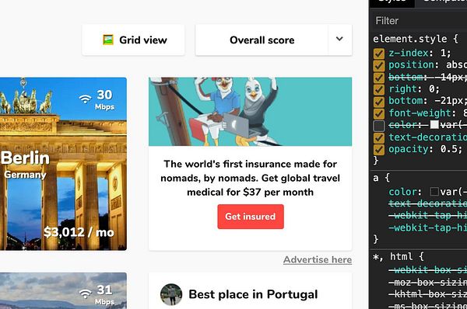Click the white color swatch in element.style
The image size is (467, 309).
pyautogui.click(x=434, y=125)
